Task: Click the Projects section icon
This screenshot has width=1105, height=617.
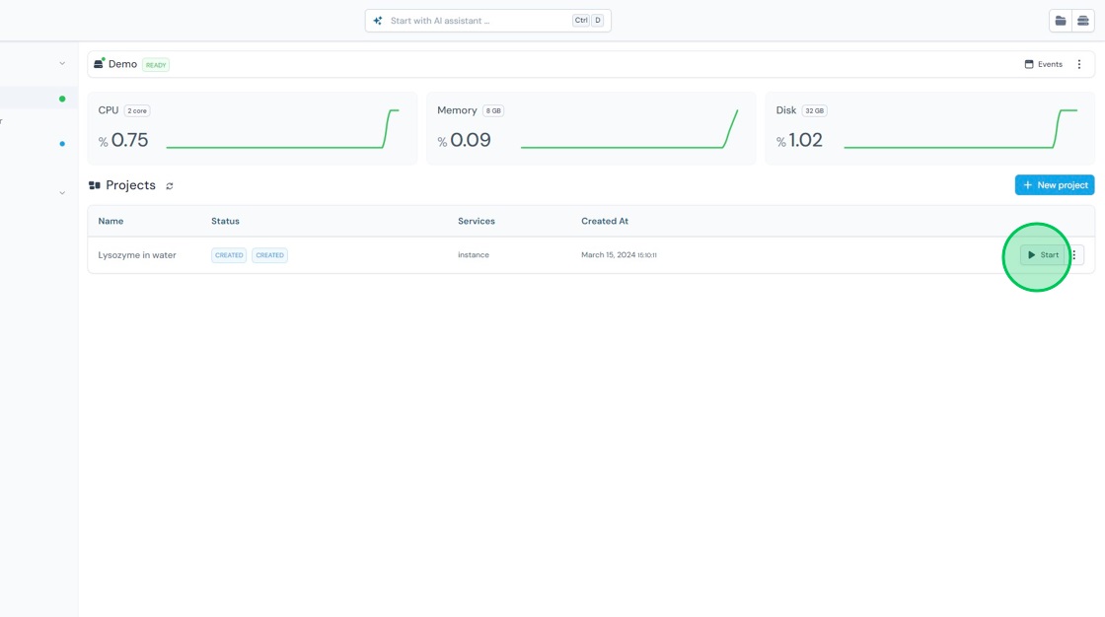Action: (x=95, y=185)
